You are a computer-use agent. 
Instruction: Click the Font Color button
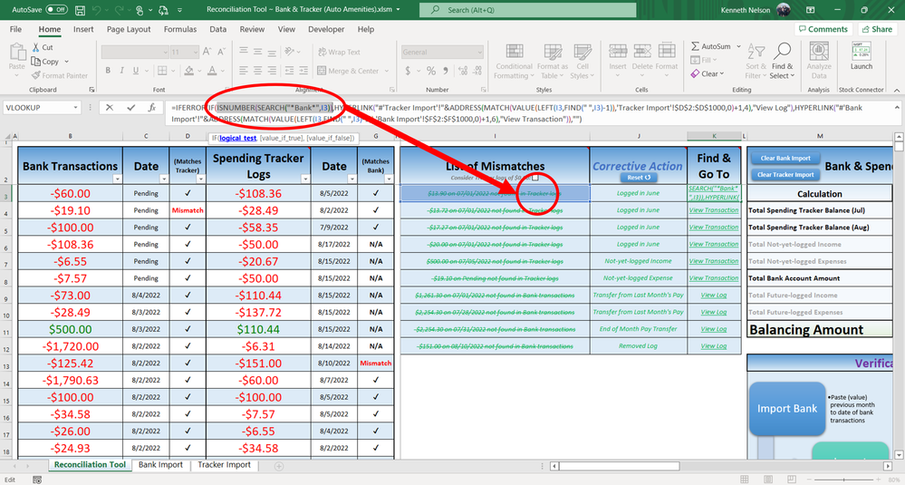click(x=212, y=71)
